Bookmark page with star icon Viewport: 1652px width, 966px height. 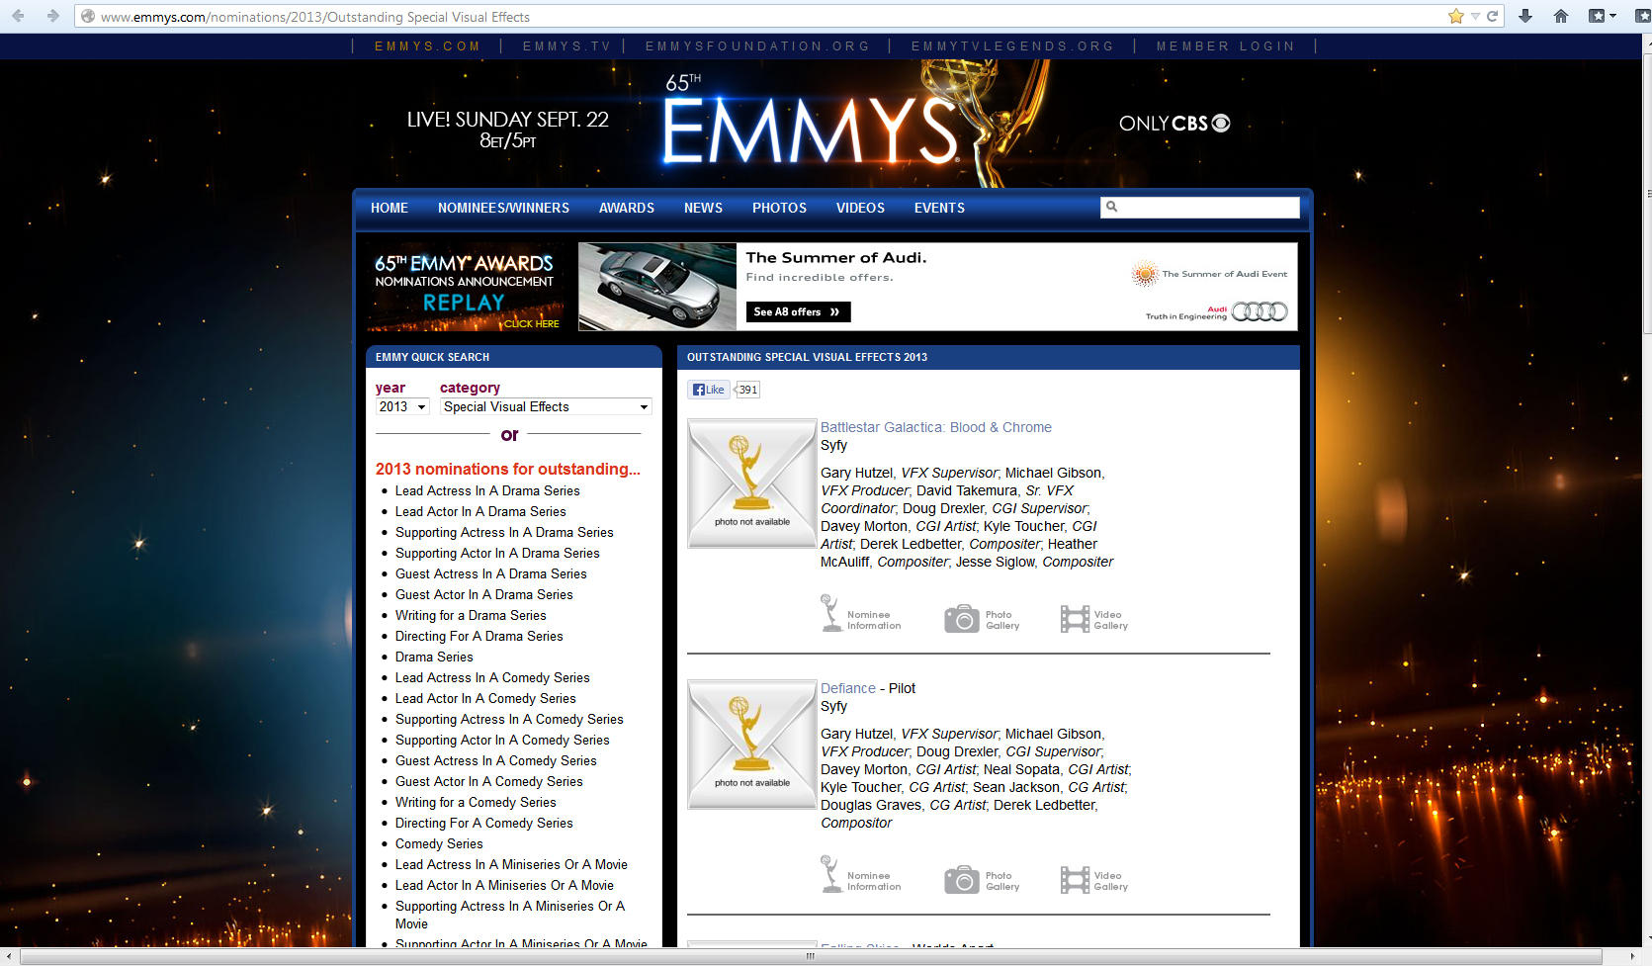(1455, 16)
